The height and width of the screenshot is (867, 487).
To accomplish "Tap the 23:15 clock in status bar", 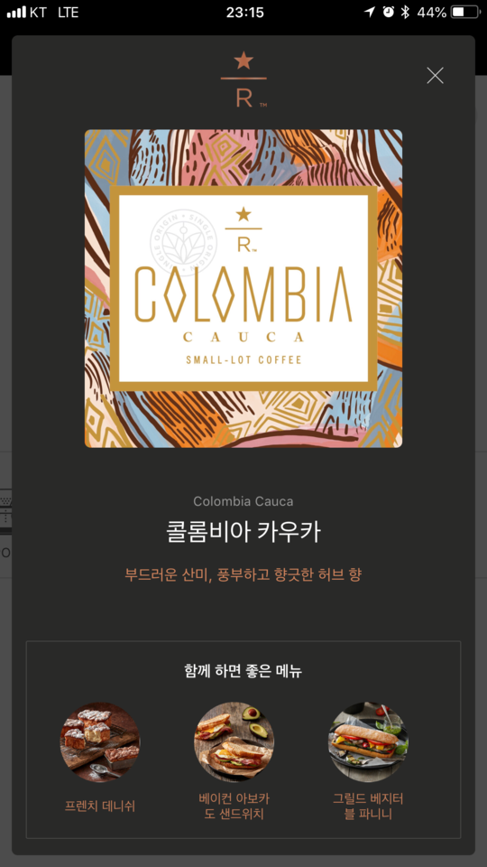I will click(x=244, y=12).
